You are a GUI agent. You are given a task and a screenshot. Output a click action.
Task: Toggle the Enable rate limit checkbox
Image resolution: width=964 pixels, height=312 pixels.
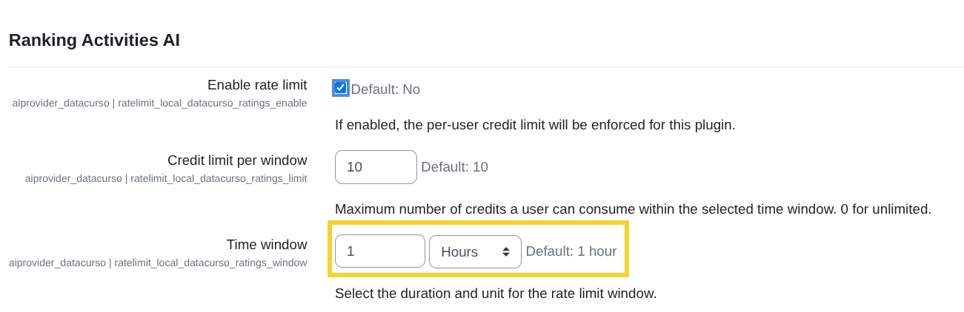(x=341, y=89)
